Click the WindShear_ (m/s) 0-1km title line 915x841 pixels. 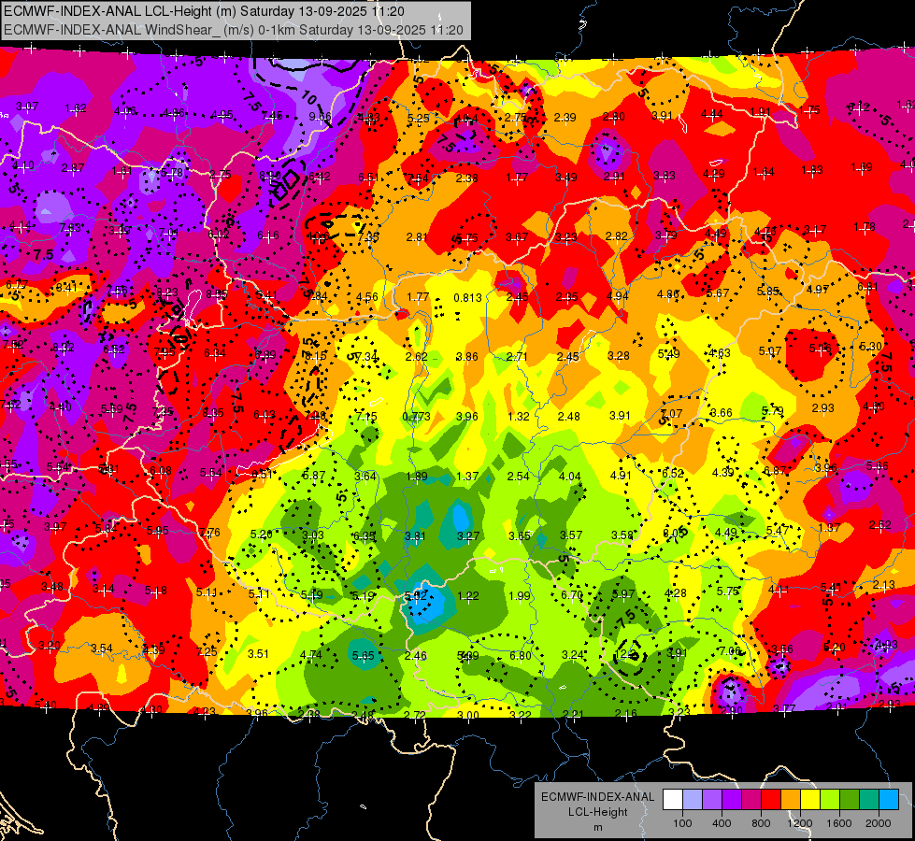pyautogui.click(x=233, y=30)
